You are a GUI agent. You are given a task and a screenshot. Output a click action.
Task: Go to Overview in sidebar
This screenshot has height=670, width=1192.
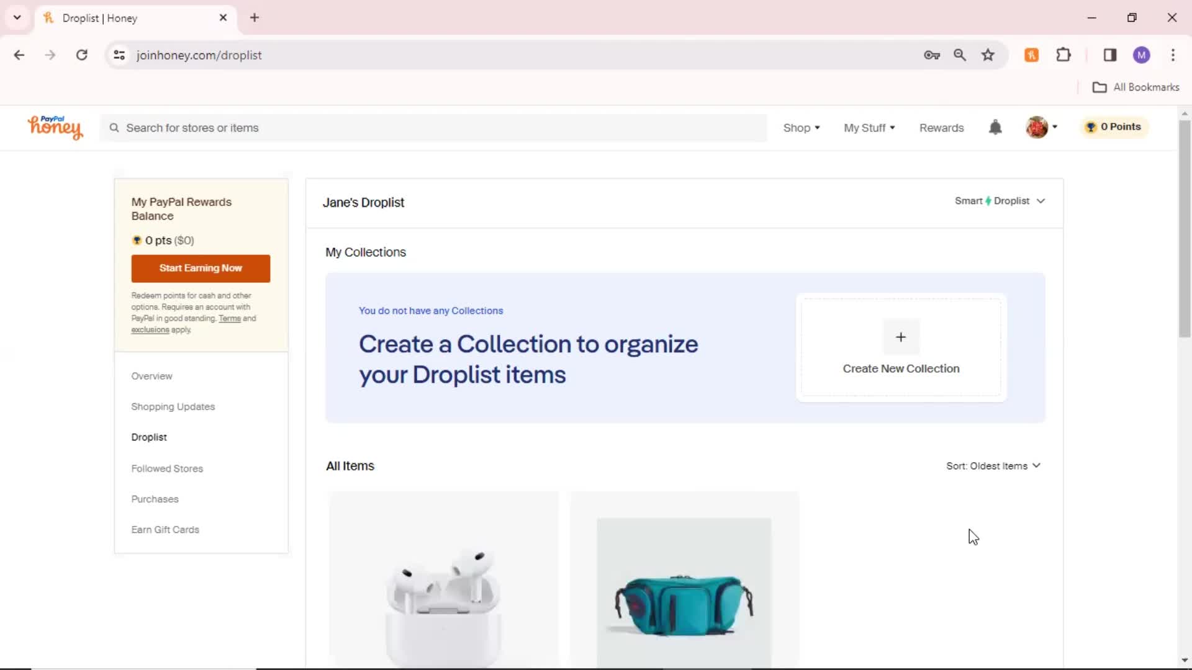click(x=151, y=376)
